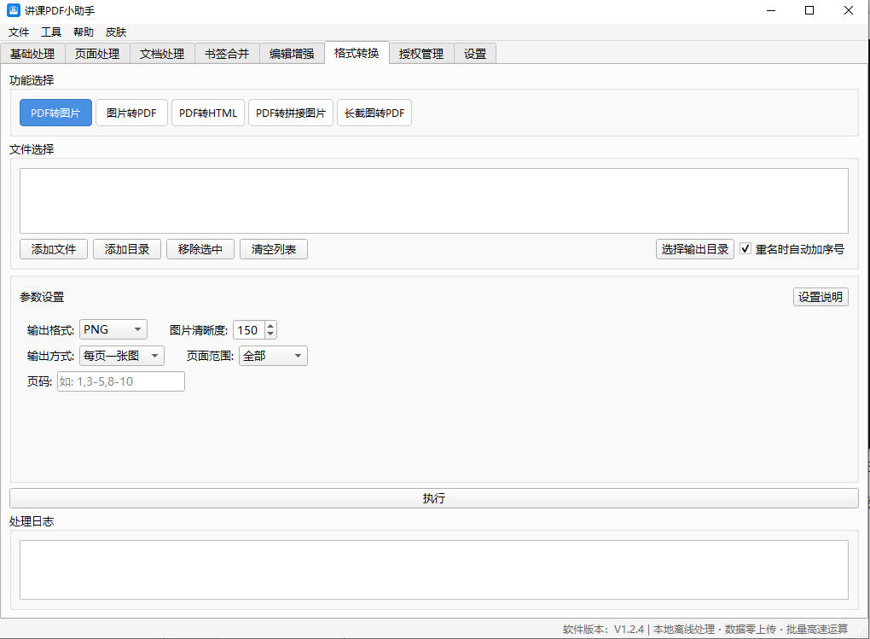Click the 添加目录 button

coord(127,249)
